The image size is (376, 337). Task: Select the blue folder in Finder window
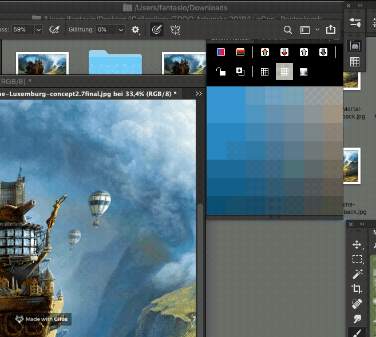coord(115,62)
